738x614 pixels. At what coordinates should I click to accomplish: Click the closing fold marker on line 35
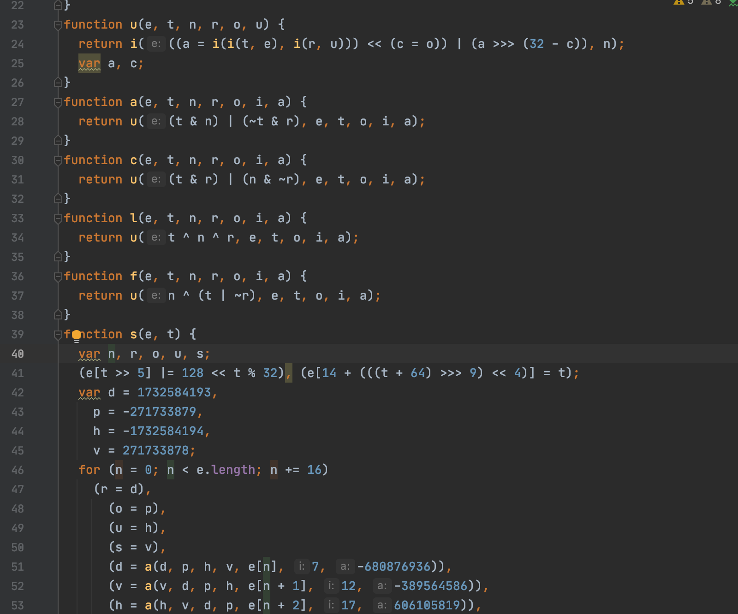tap(58, 256)
